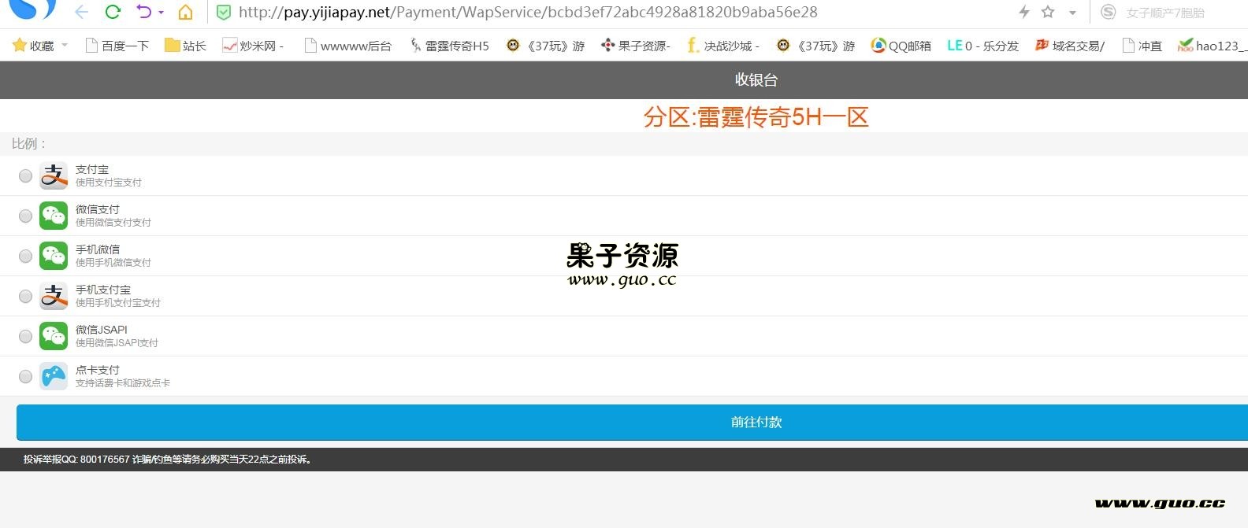Click the home page icon
Image resolution: width=1248 pixels, height=528 pixels.
click(x=185, y=12)
